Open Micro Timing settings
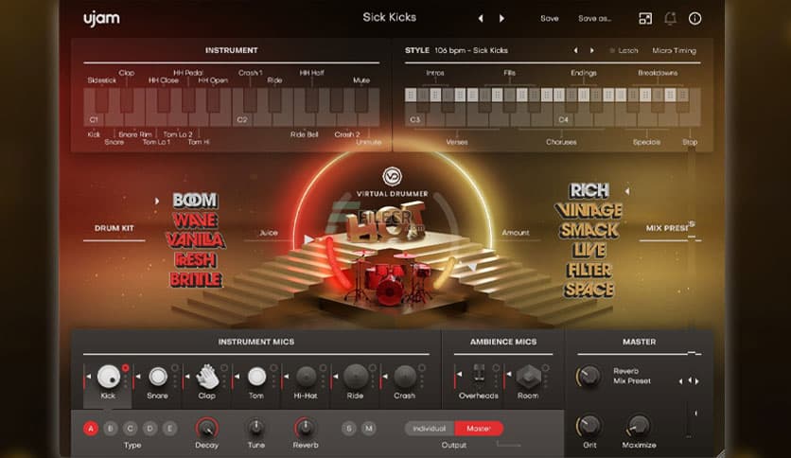Viewport: 791px width, 458px height. (674, 50)
